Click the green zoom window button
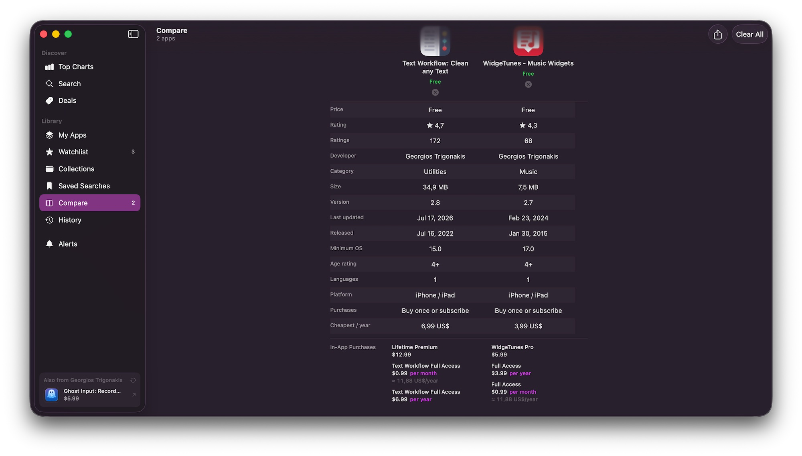Screen dimensions: 802x456 pos(68,34)
